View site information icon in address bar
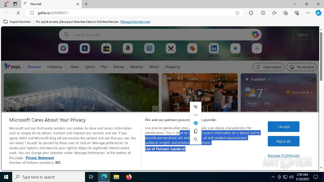 (x=32, y=13)
